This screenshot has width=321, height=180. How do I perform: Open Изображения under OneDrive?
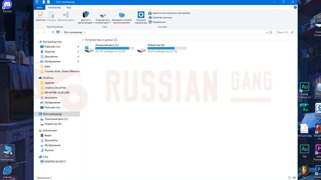coord(52,102)
